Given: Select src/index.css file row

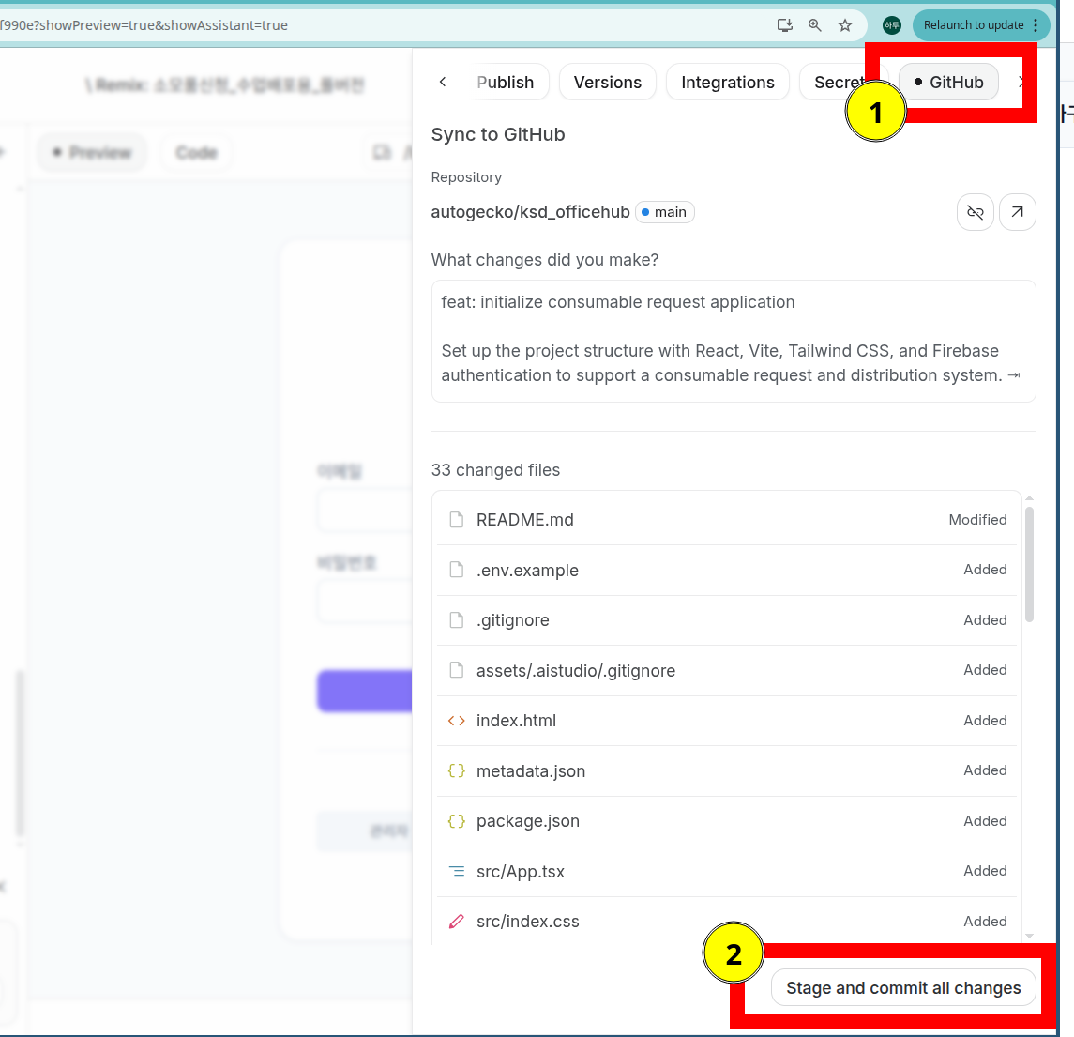Looking at the screenshot, I should coord(727,922).
